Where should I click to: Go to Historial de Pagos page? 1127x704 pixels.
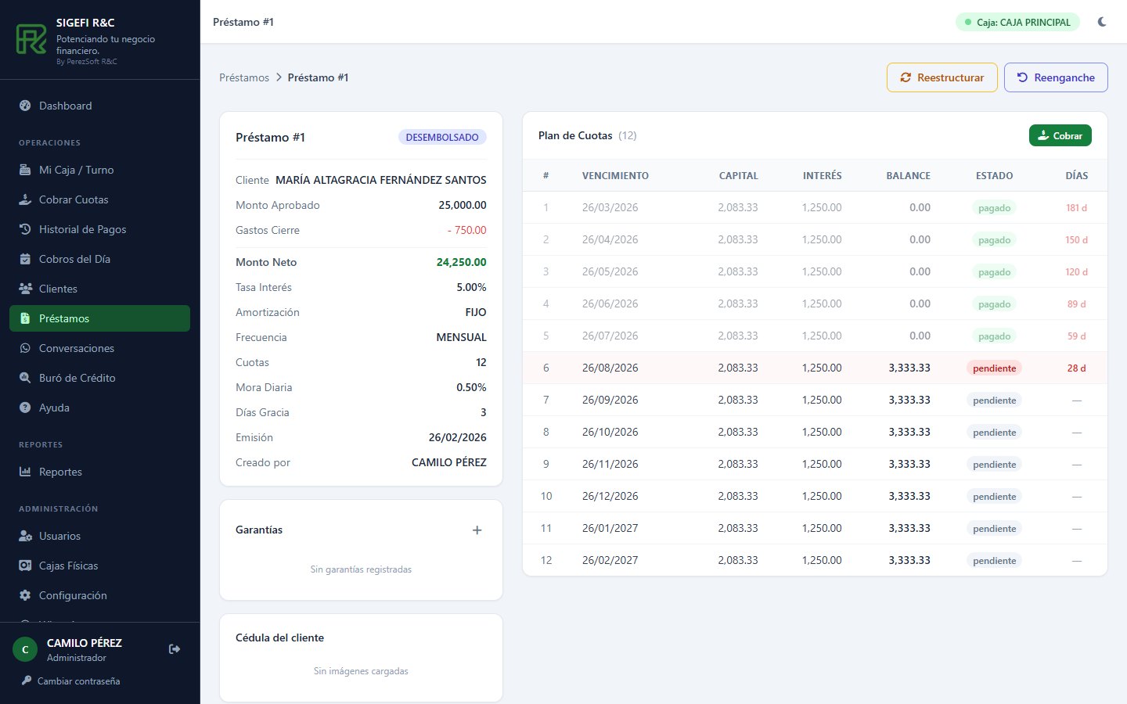click(x=99, y=229)
